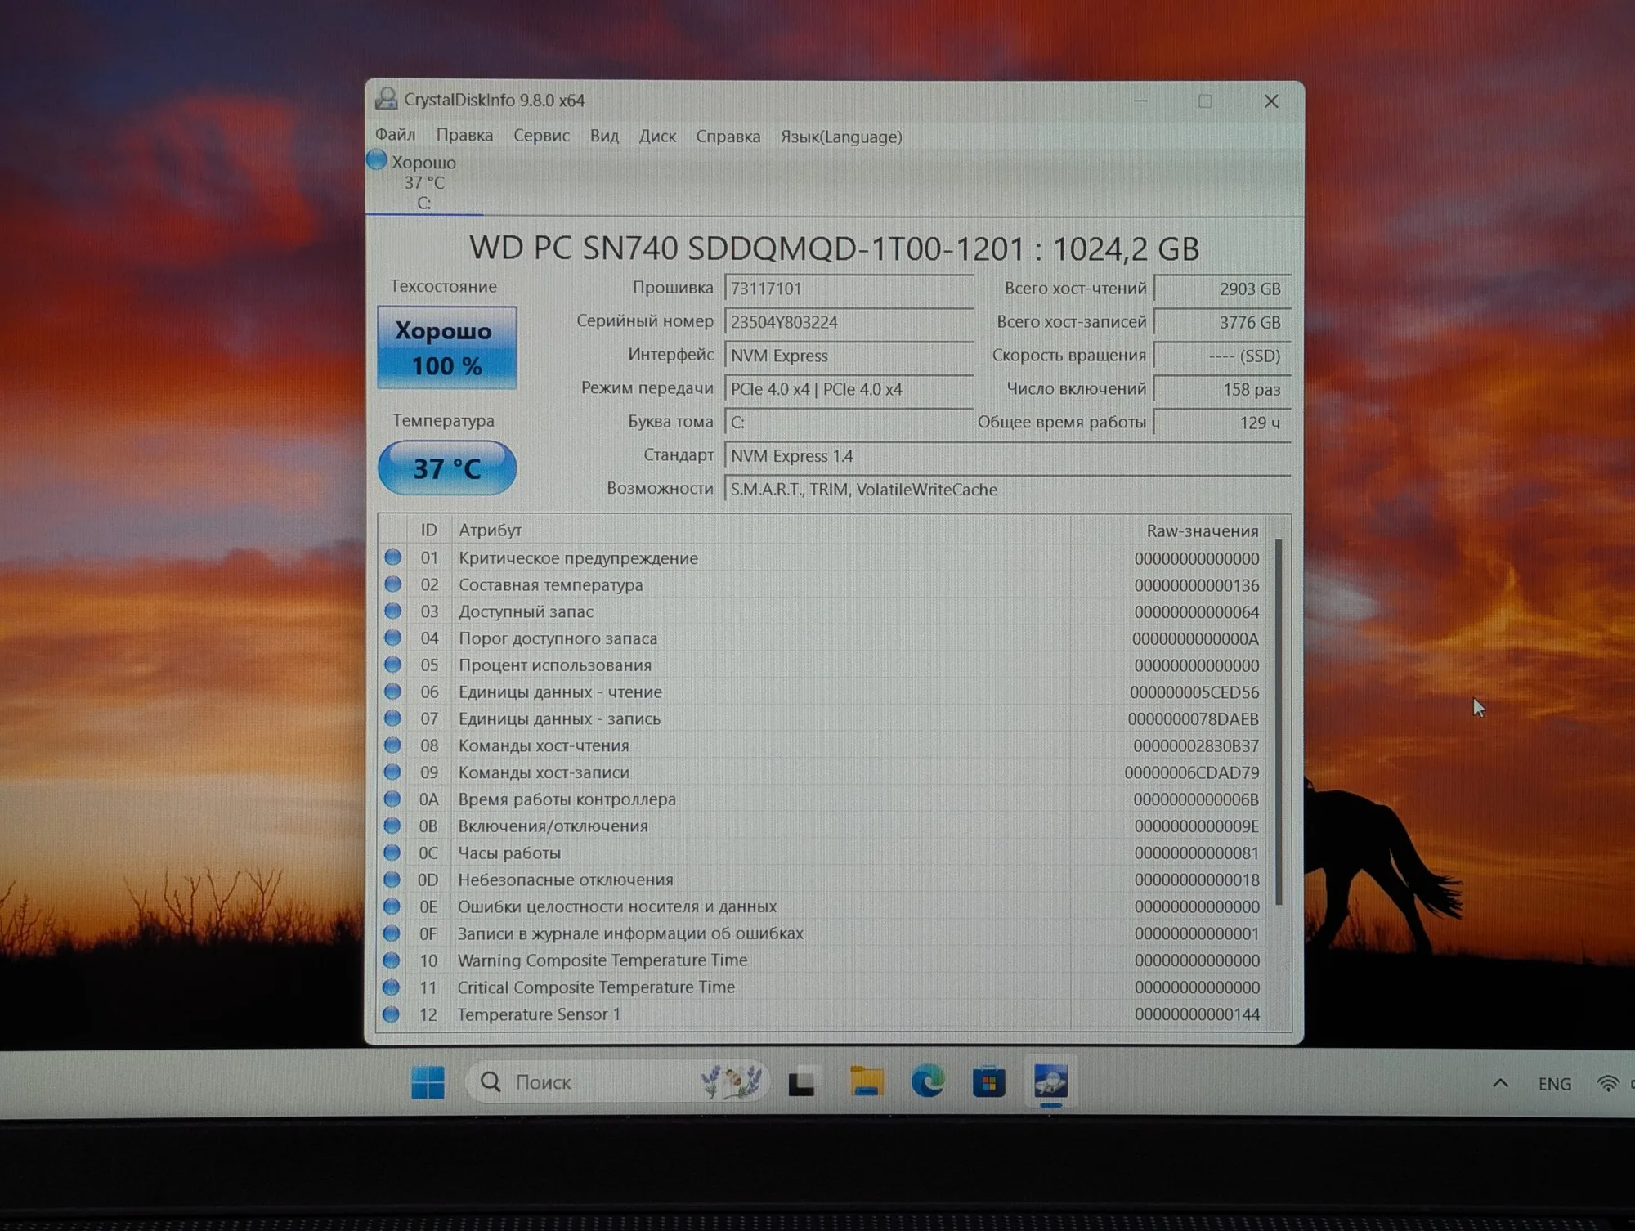Click the taskbar Поиск search box
Screen dimensions: 1635x1231
coord(620,1082)
